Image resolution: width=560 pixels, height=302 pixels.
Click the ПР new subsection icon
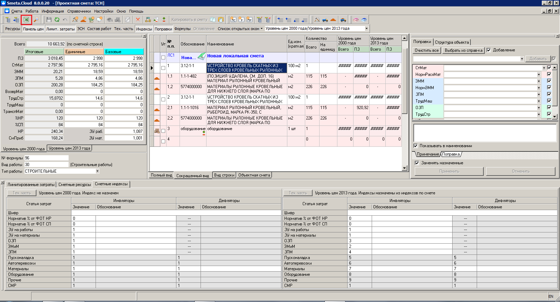[250, 20]
